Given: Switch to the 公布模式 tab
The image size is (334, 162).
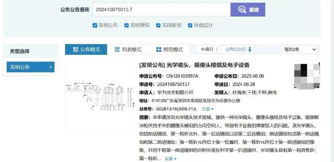Looking at the screenshot, I should [x=86, y=50].
